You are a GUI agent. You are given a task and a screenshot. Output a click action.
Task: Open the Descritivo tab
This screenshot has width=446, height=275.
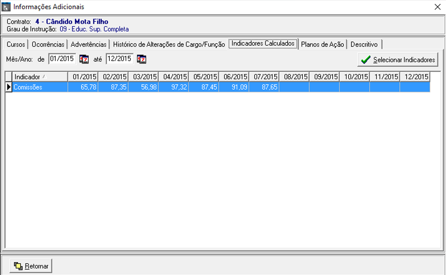point(364,45)
